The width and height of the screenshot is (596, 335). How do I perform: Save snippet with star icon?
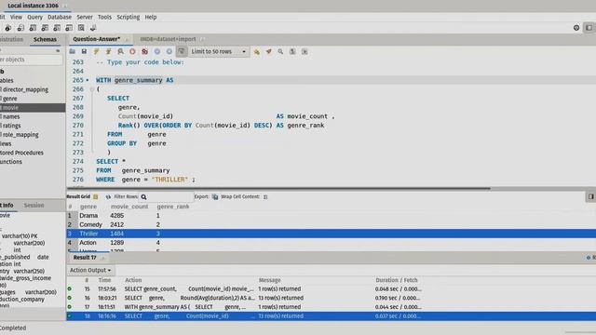257,51
